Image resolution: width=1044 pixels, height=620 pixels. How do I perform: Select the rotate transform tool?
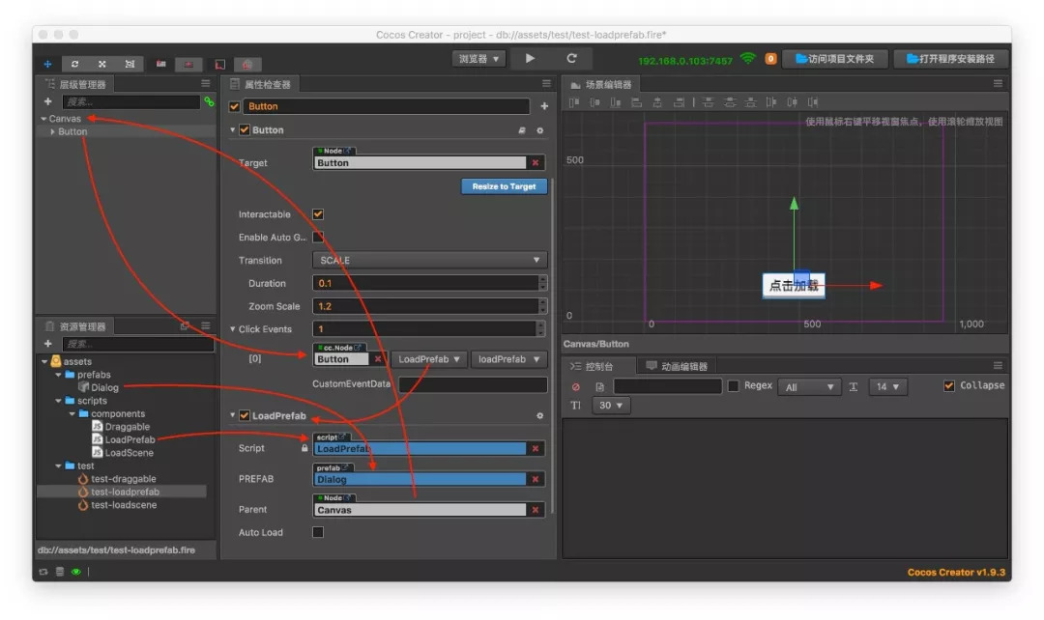coord(74,64)
